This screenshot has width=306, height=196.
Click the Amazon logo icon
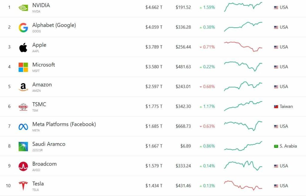point(23,87)
